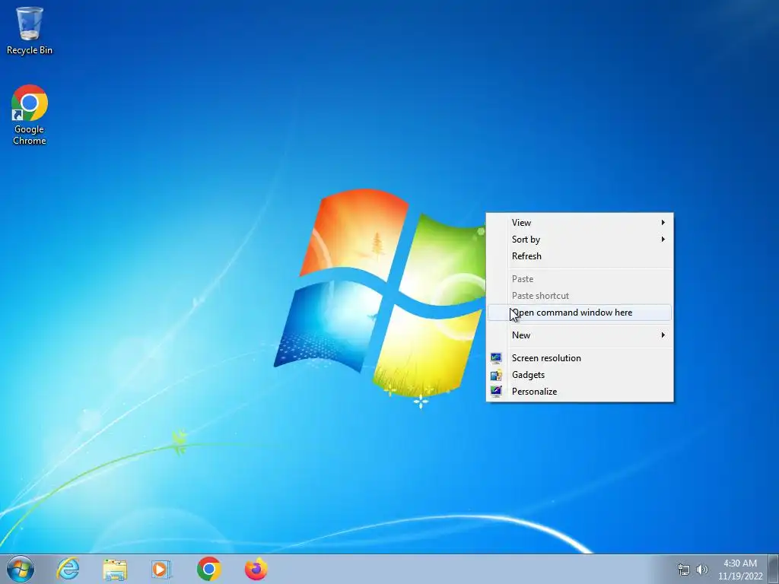Expand the View submenu
Screen dimensions: 779x584
579,223
